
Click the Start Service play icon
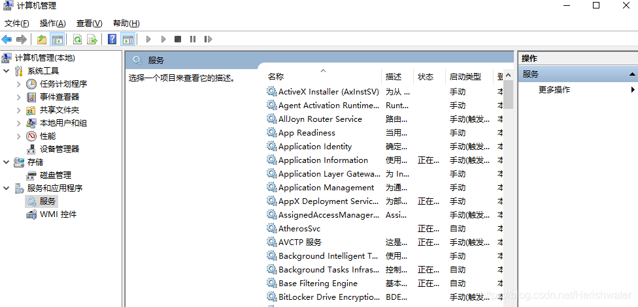(x=148, y=39)
